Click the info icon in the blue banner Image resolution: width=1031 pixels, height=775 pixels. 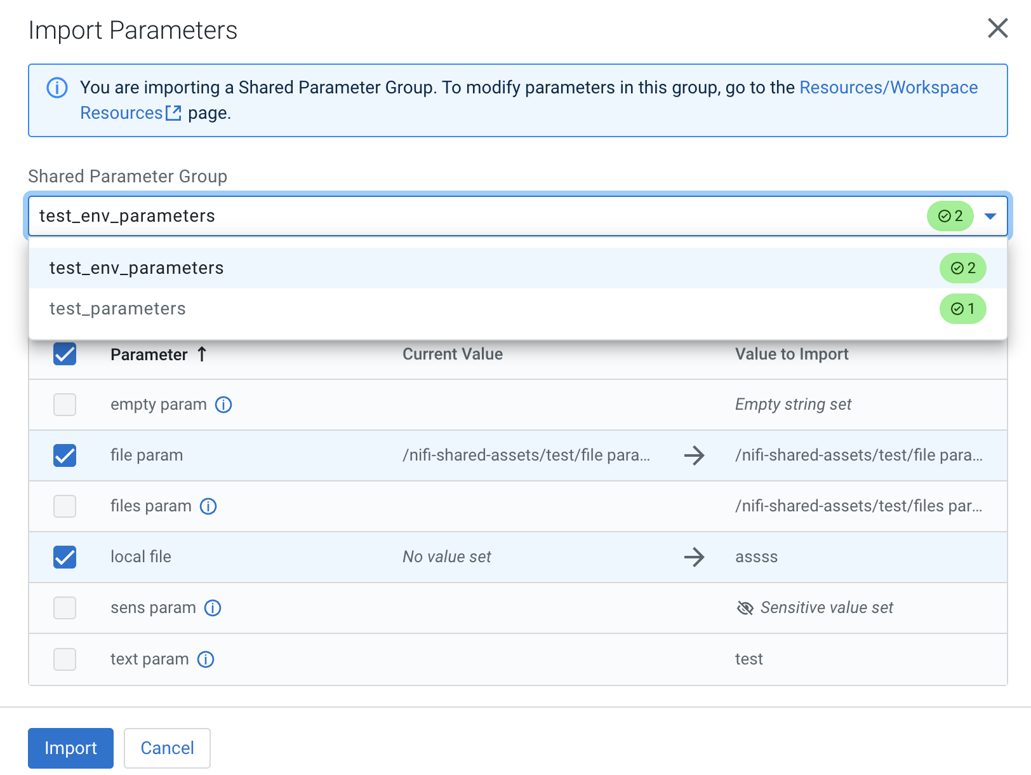pos(57,88)
